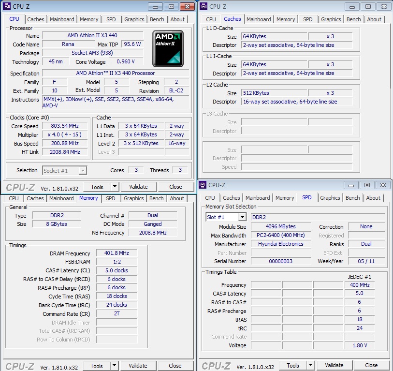Click the Close button in the SPD window footer

point(371,365)
